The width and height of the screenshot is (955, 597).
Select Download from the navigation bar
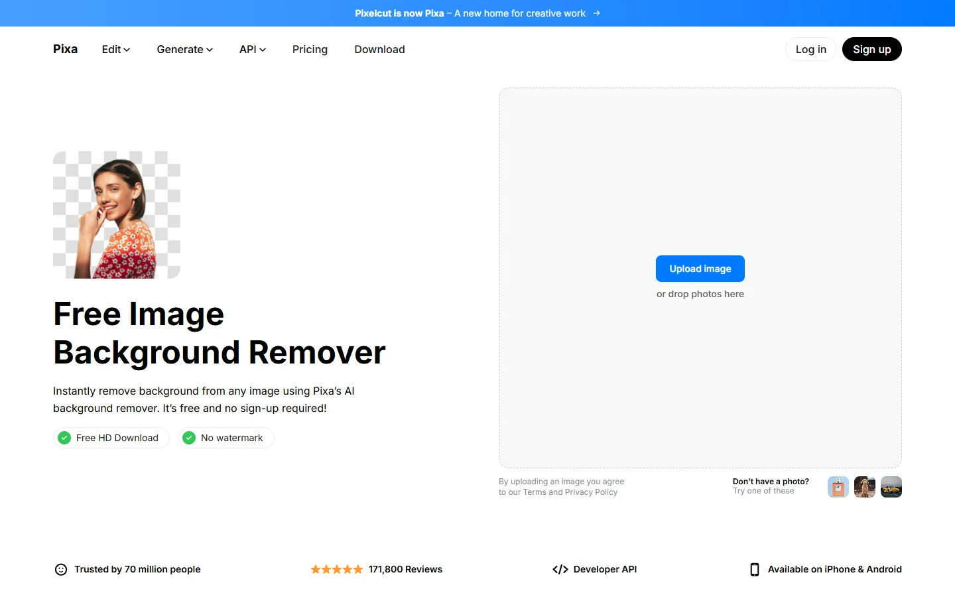[379, 49]
